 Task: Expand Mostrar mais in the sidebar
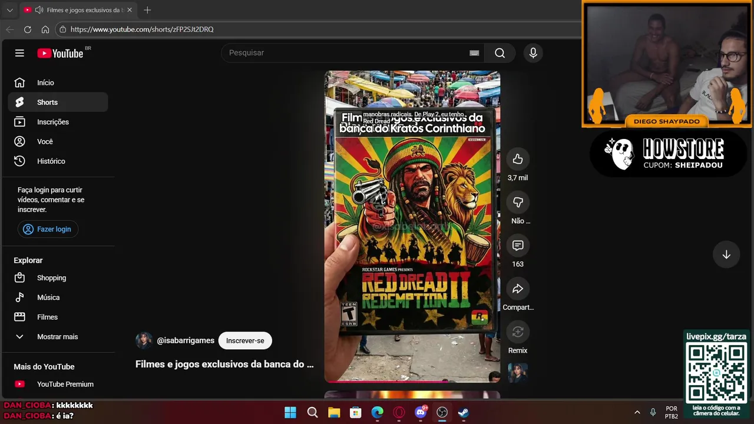click(x=58, y=337)
